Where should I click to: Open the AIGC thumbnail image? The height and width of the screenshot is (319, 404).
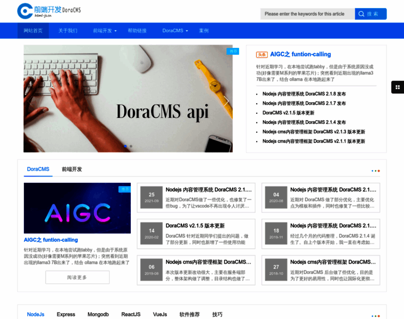click(x=77, y=208)
